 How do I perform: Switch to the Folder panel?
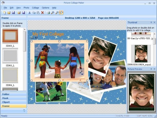[14, 94]
